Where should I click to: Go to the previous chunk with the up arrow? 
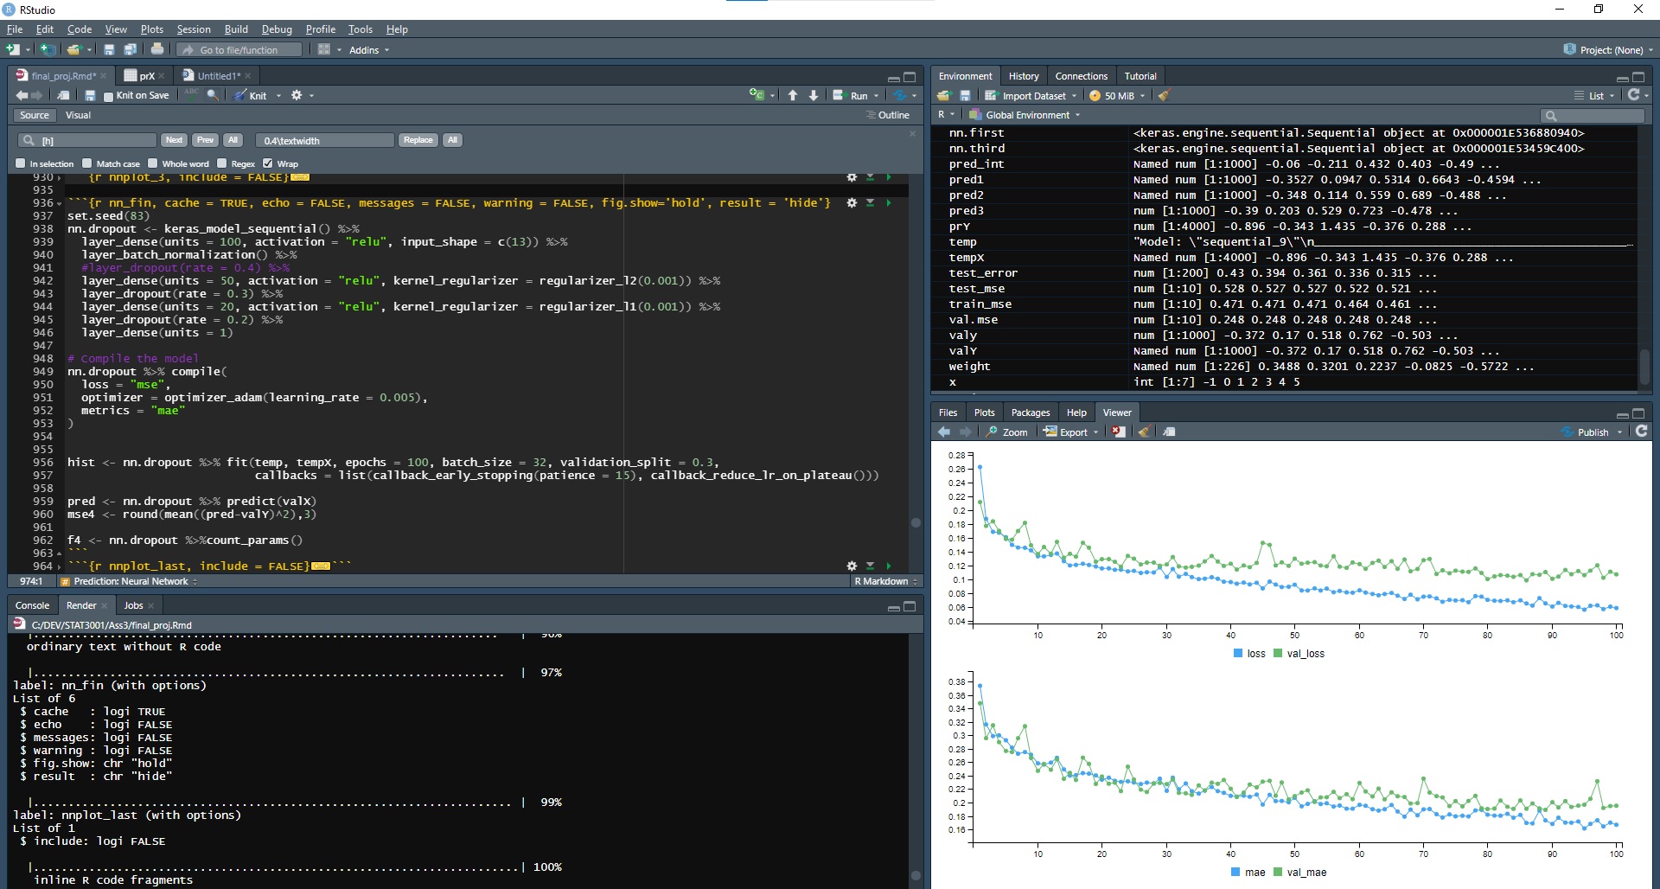pyautogui.click(x=793, y=96)
